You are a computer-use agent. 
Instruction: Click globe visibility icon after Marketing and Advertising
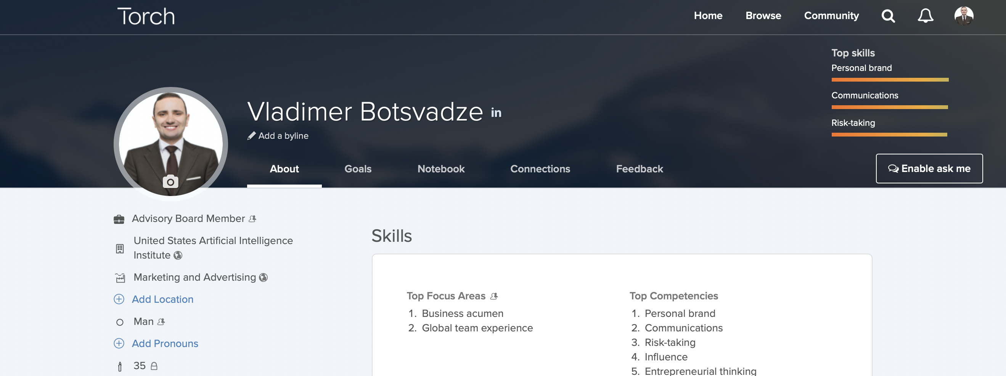263,277
